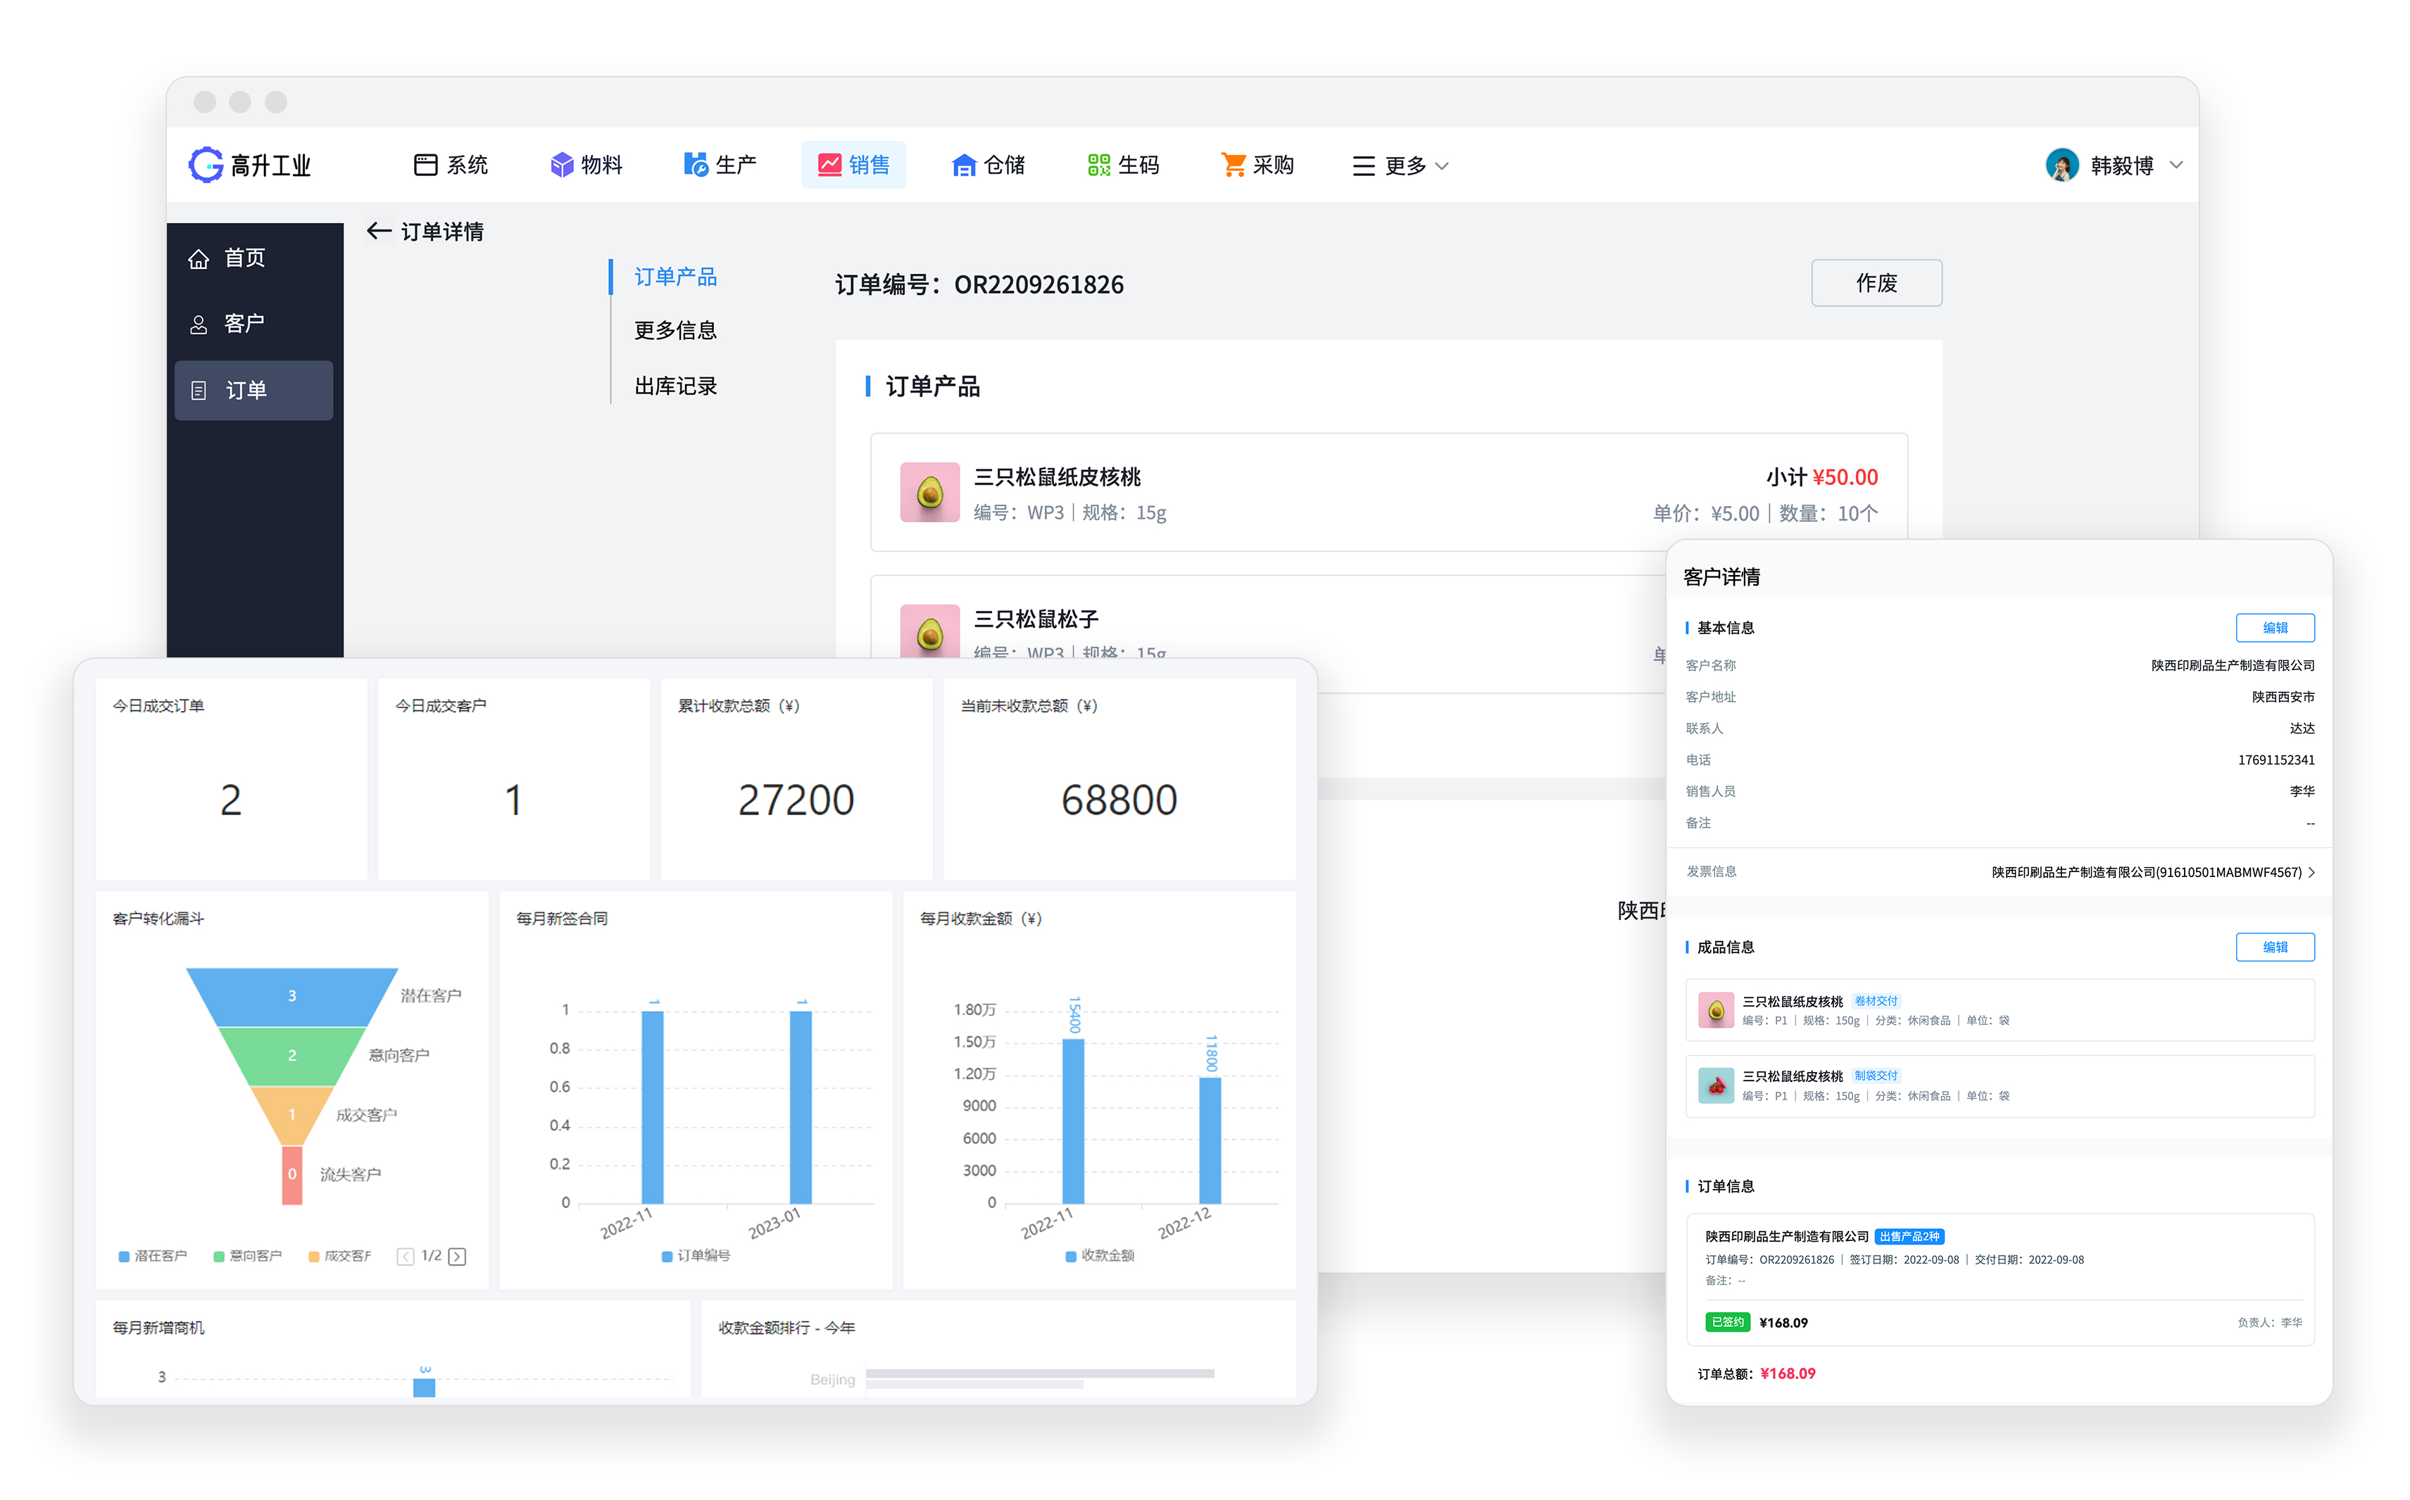Select the 更多信息 section tab
The width and height of the screenshot is (2410, 1500).
pyautogui.click(x=674, y=330)
